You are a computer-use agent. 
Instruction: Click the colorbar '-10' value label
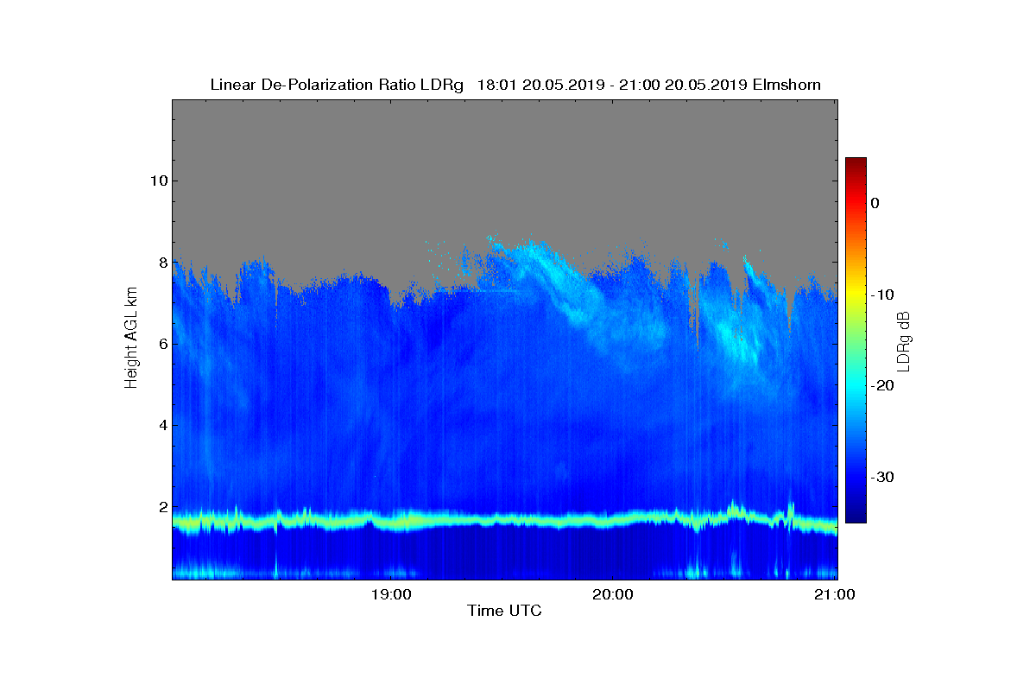881,295
